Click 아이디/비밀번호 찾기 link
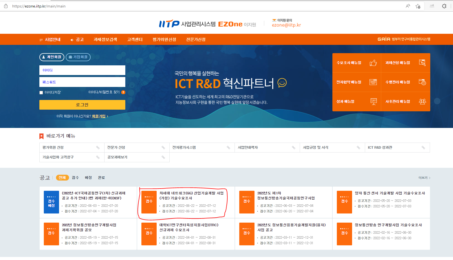 point(104,92)
